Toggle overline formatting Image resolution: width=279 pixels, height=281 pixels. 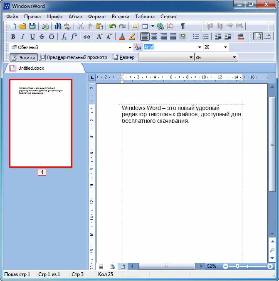coord(52,37)
